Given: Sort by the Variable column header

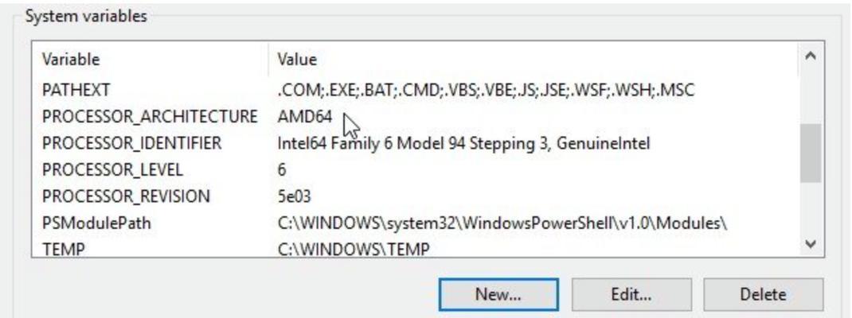Looking at the screenshot, I should tap(150, 59).
